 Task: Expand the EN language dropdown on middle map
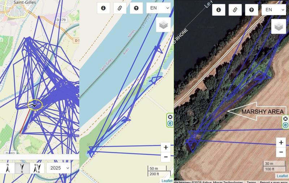pyautogui.click(x=159, y=8)
